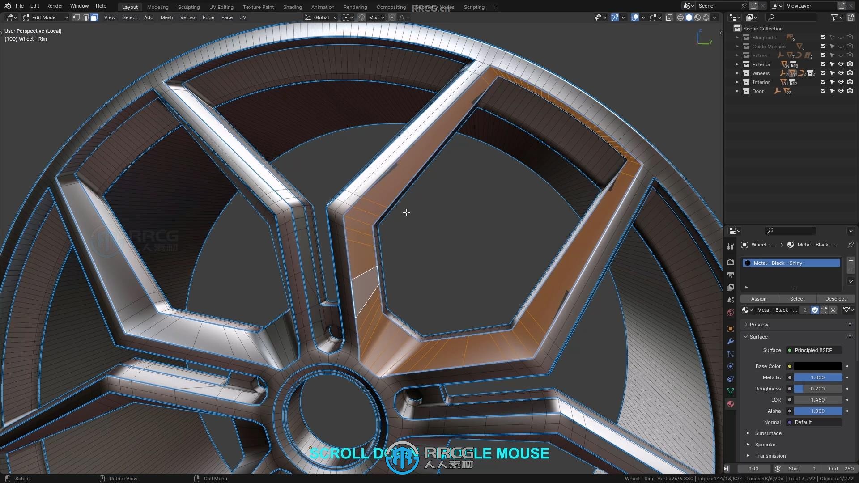Open the Output properties tab
Viewport: 859px width, 483px height.
[731, 275]
